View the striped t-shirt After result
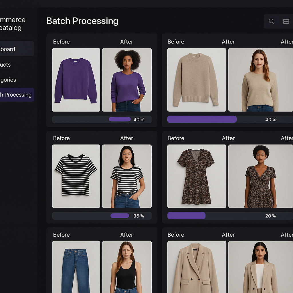The width and height of the screenshot is (293, 293). click(127, 176)
